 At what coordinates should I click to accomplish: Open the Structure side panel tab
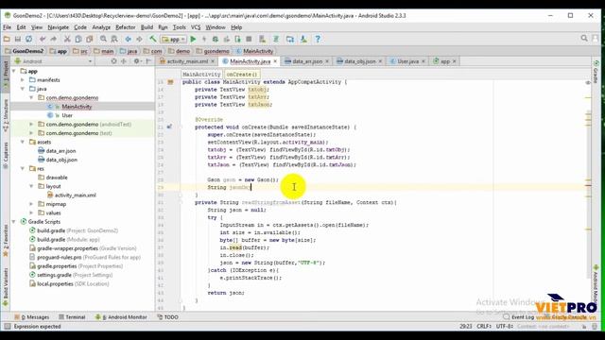tap(6, 115)
